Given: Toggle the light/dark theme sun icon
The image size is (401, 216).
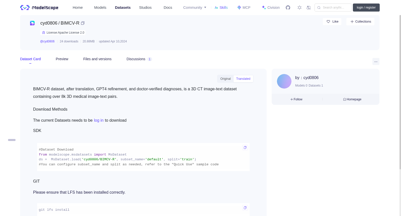Looking at the screenshot, I should (299, 8).
